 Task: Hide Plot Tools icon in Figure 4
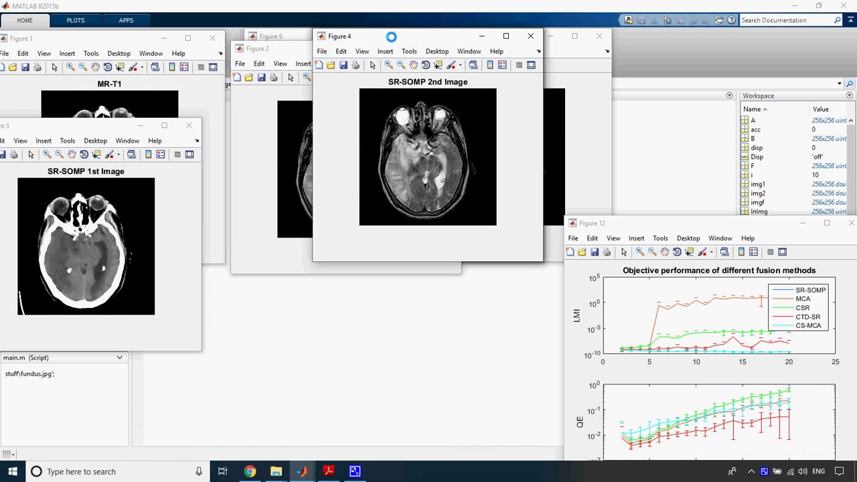[x=519, y=65]
